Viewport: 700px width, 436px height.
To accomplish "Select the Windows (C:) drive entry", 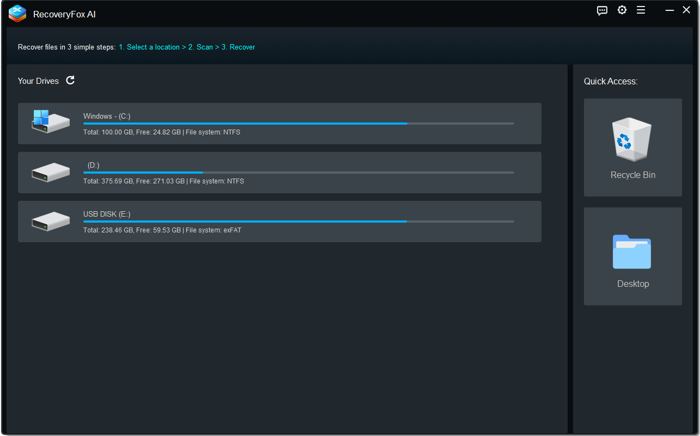I will 279,124.
